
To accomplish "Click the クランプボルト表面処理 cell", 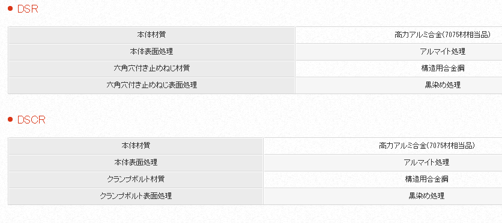I will [x=136, y=196].
